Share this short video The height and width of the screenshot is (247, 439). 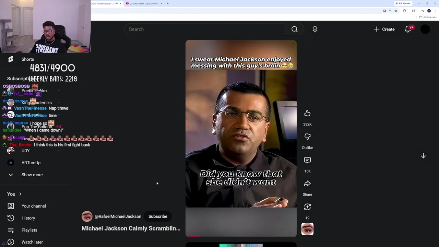click(x=307, y=184)
